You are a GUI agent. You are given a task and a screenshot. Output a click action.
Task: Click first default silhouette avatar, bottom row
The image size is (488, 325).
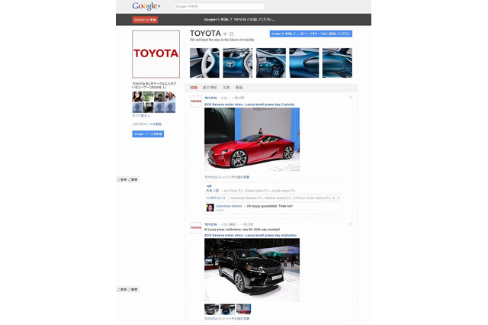tap(137, 108)
